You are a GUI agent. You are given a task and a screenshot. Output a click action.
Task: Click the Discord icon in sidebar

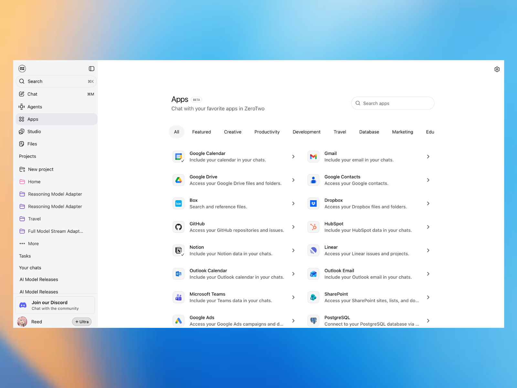[23, 305]
